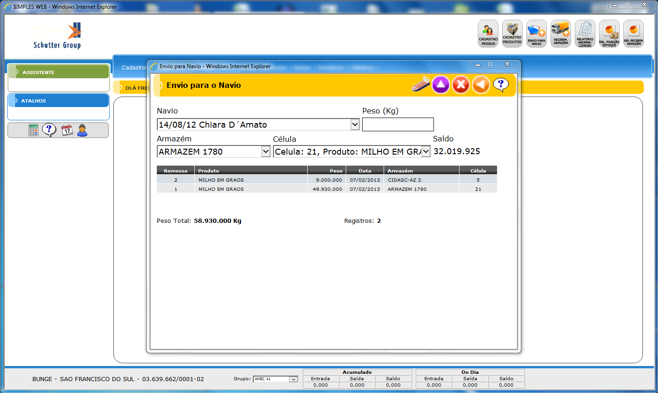Screen dimensions: 658x393
Task: Open Cadastro Pessoa from the top toolbar
Action: tap(488, 33)
